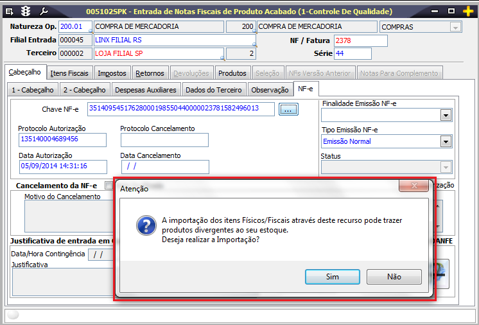The image size is (479, 325).
Task: Click the question mark icon in Atenção dialog
Action: coord(146,225)
